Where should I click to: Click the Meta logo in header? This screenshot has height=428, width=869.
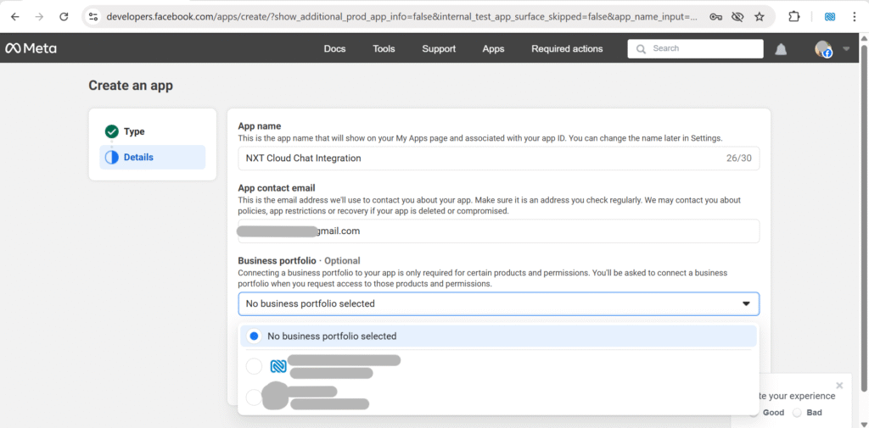(x=31, y=48)
